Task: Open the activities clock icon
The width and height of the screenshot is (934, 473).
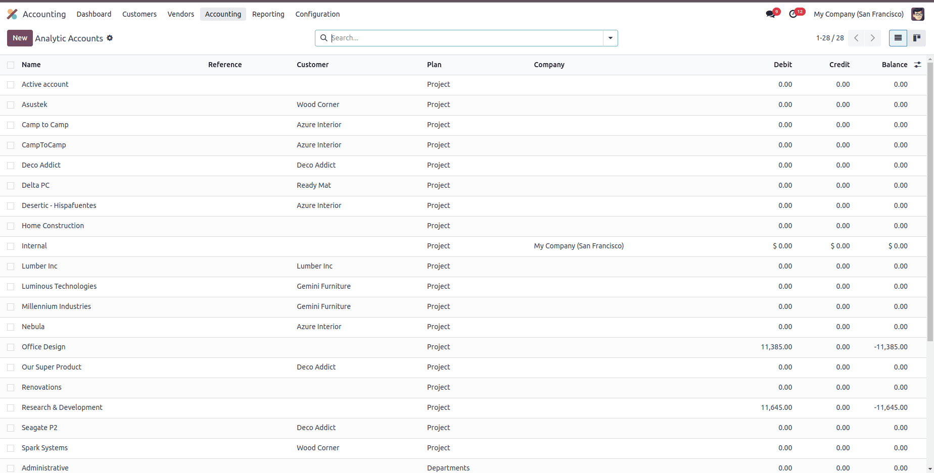Action: point(793,14)
